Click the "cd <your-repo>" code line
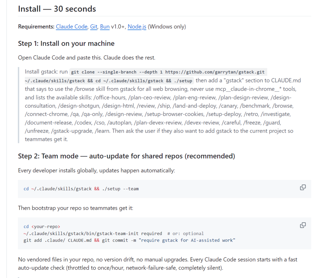 click(x=42, y=227)
